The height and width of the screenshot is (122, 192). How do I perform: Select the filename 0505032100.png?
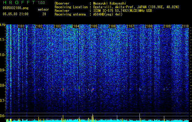click(16, 8)
